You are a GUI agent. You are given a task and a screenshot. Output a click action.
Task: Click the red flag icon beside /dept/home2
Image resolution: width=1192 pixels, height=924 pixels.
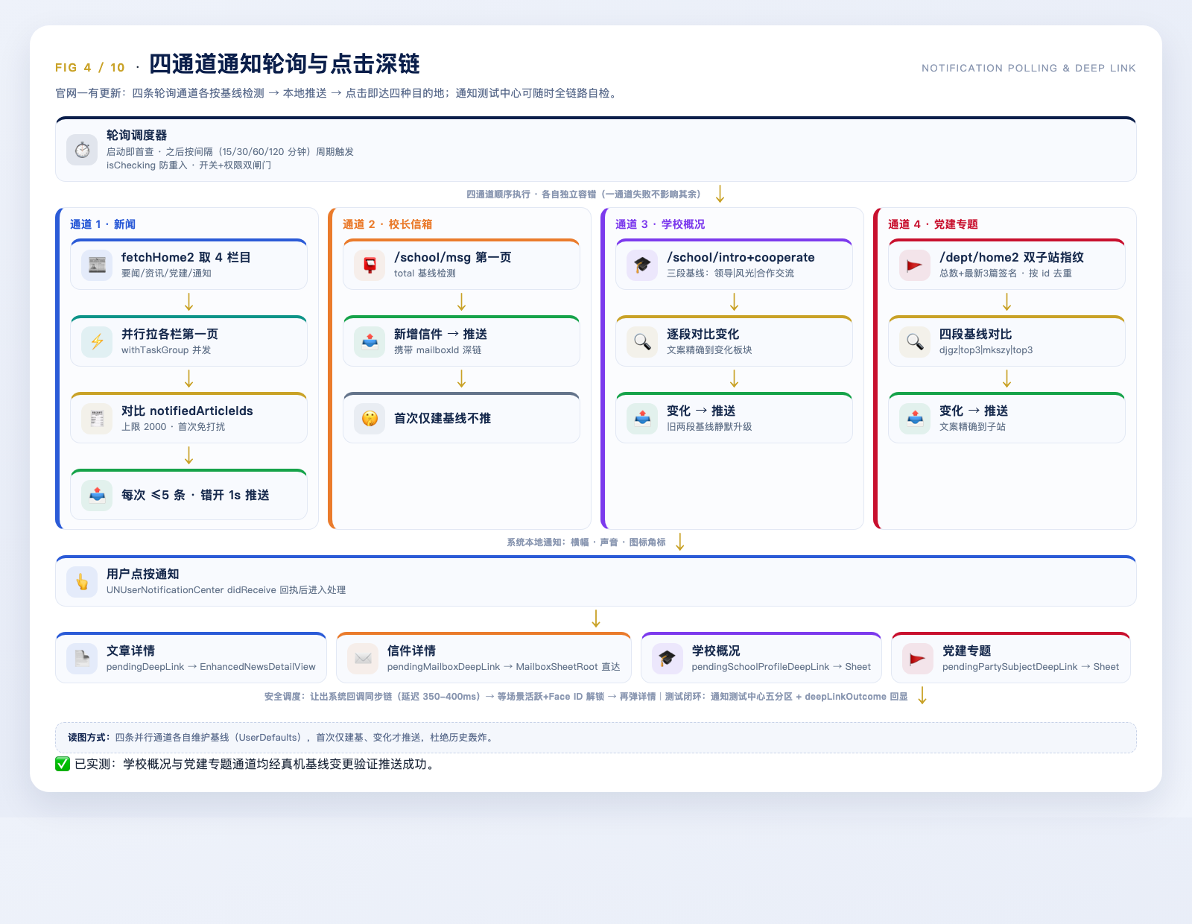coord(915,265)
